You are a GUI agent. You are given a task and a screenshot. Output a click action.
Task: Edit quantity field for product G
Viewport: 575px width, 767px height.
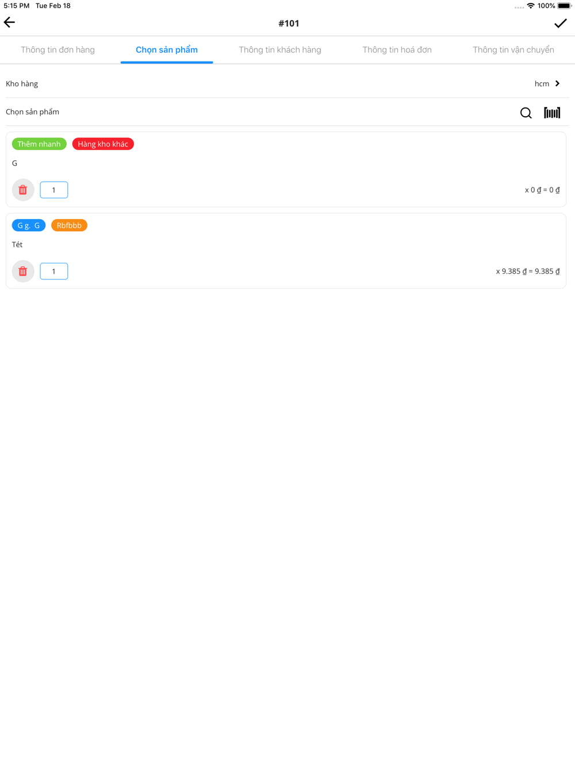(x=54, y=190)
